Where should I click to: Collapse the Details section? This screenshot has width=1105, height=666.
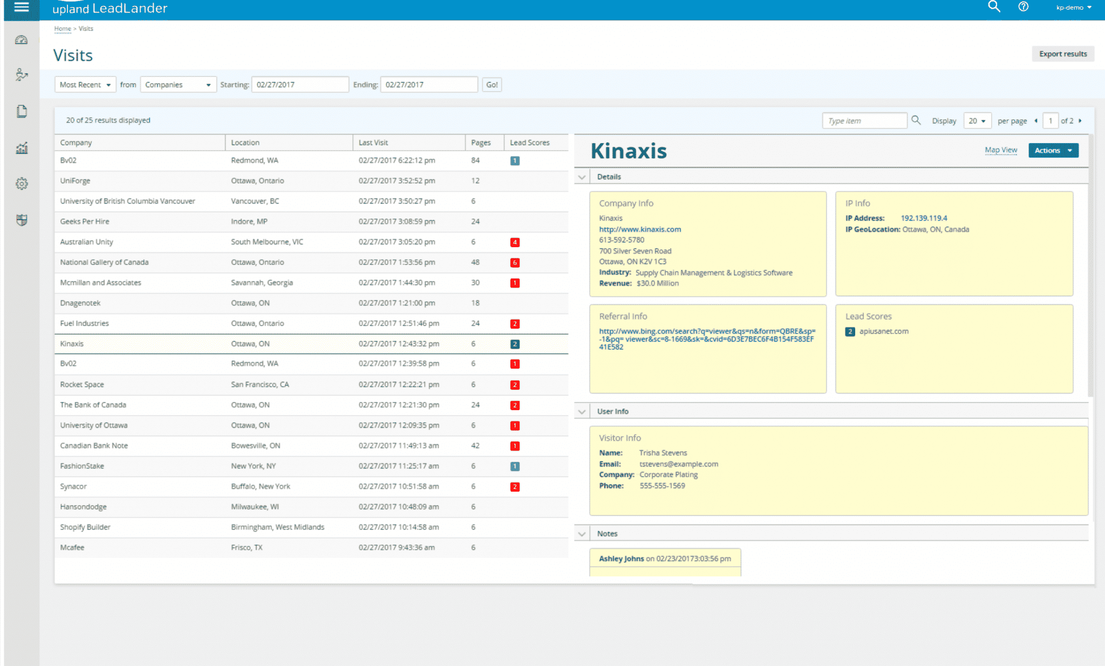[x=582, y=177]
